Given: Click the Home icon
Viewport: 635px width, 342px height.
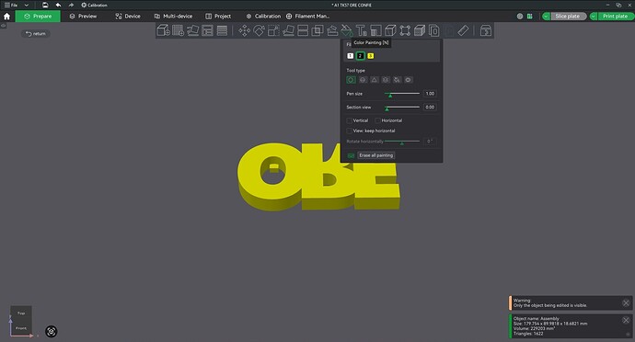Looking at the screenshot, I should (x=6, y=17).
